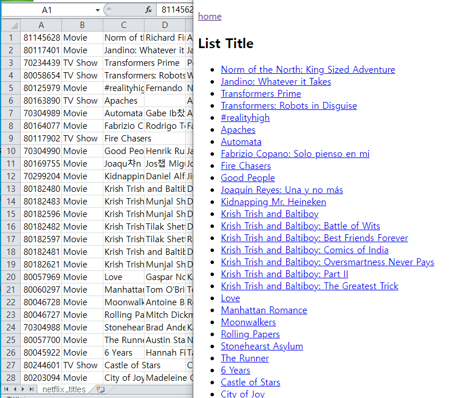The width and height of the screenshot is (460, 398).
Task: Select row 28 header
Action: click(x=11, y=378)
